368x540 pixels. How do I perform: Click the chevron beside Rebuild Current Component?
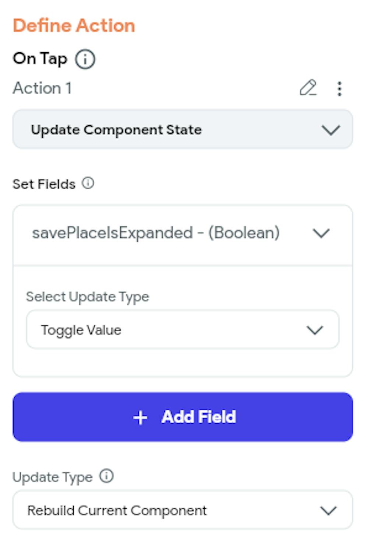pyautogui.click(x=328, y=511)
